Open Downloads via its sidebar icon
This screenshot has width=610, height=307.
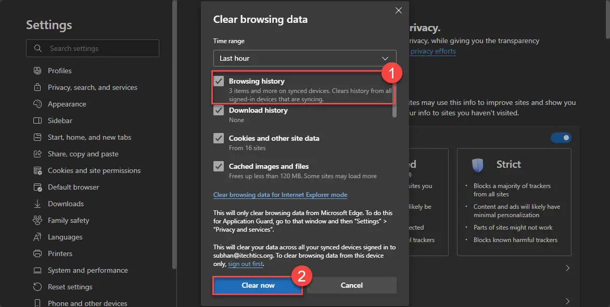coord(37,204)
